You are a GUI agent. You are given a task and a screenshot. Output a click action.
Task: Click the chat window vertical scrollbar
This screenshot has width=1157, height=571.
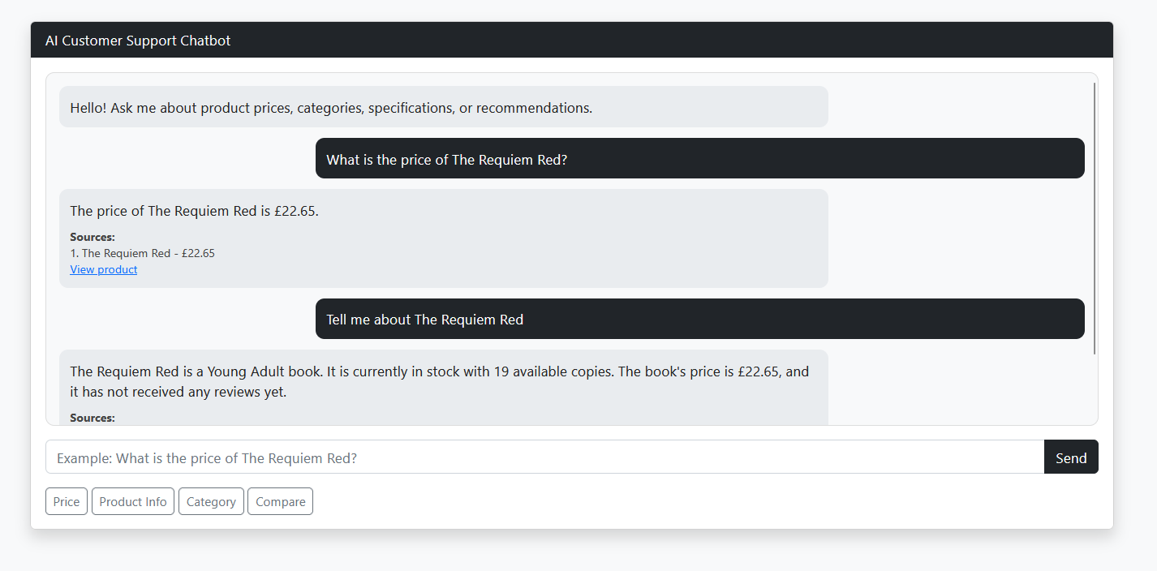[x=1095, y=217]
